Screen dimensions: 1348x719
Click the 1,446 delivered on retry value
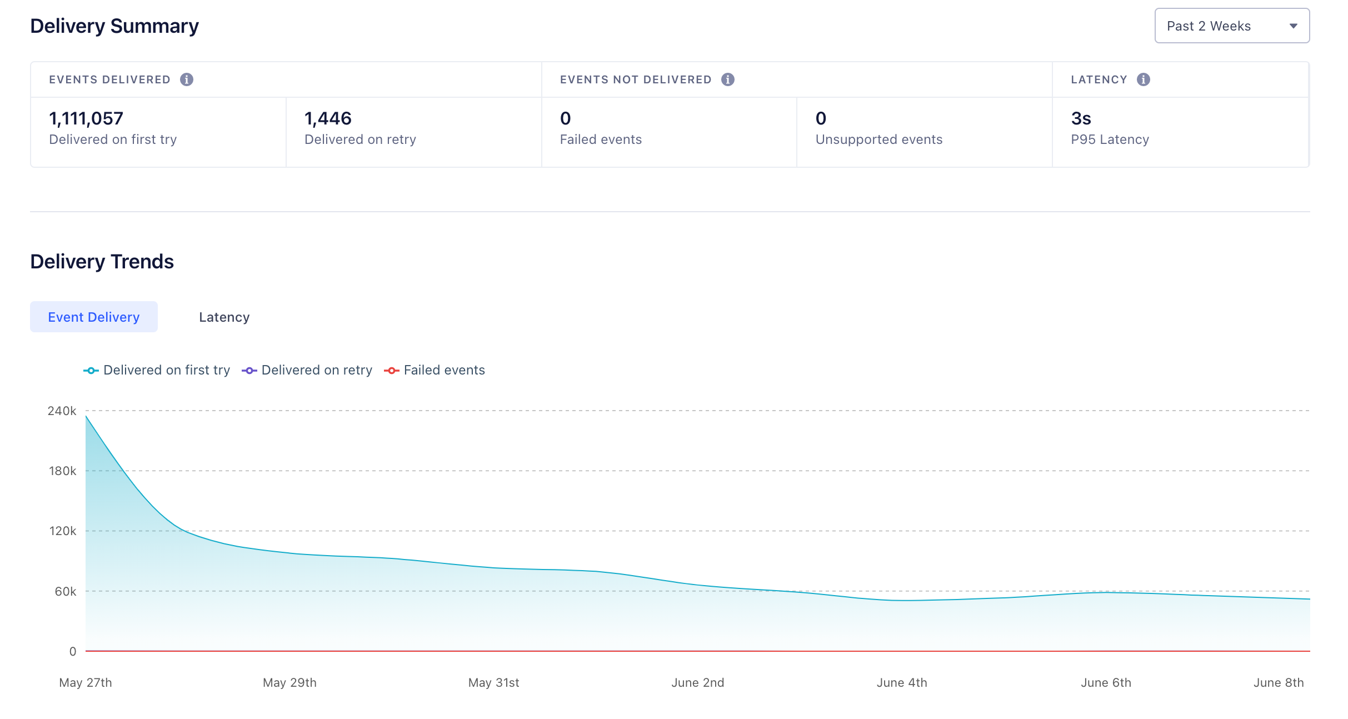click(328, 118)
